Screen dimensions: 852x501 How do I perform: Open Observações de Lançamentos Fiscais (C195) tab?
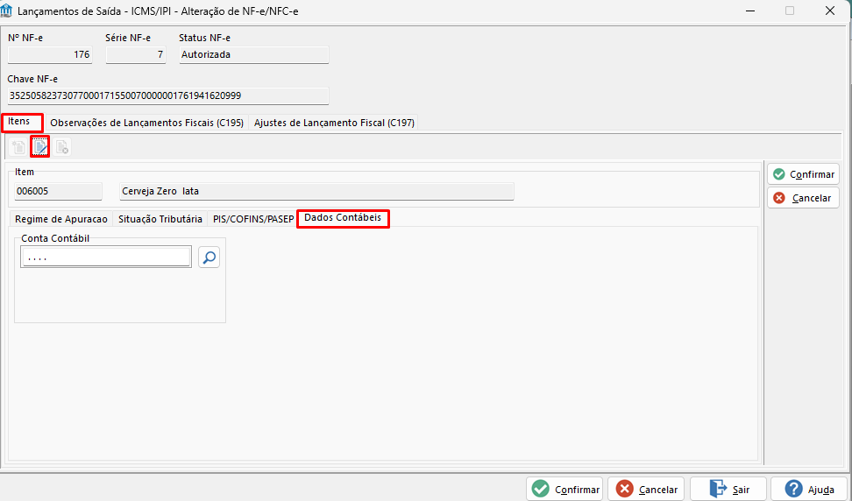(146, 123)
